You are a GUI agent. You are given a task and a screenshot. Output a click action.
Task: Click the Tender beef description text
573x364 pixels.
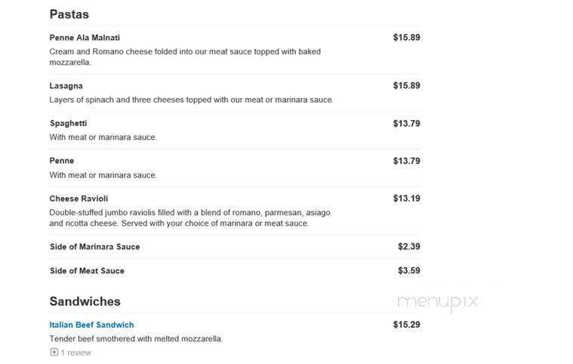pyautogui.click(x=136, y=339)
